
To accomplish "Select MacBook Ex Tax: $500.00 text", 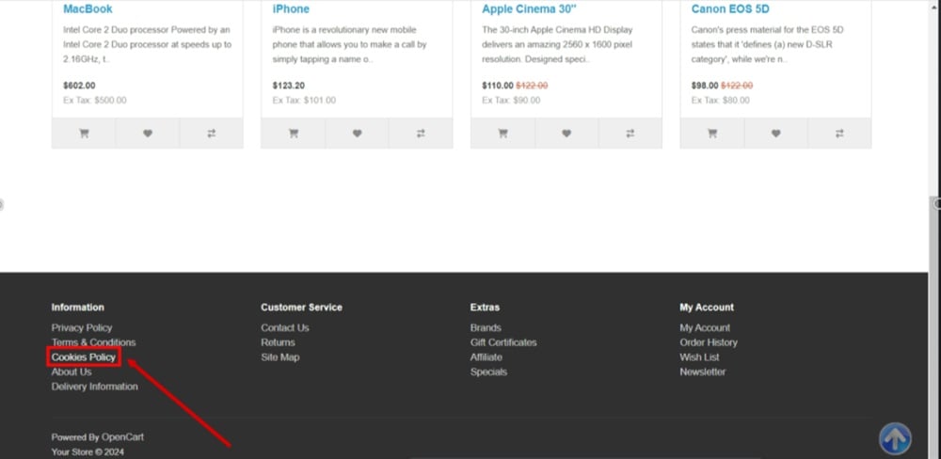I will (95, 101).
